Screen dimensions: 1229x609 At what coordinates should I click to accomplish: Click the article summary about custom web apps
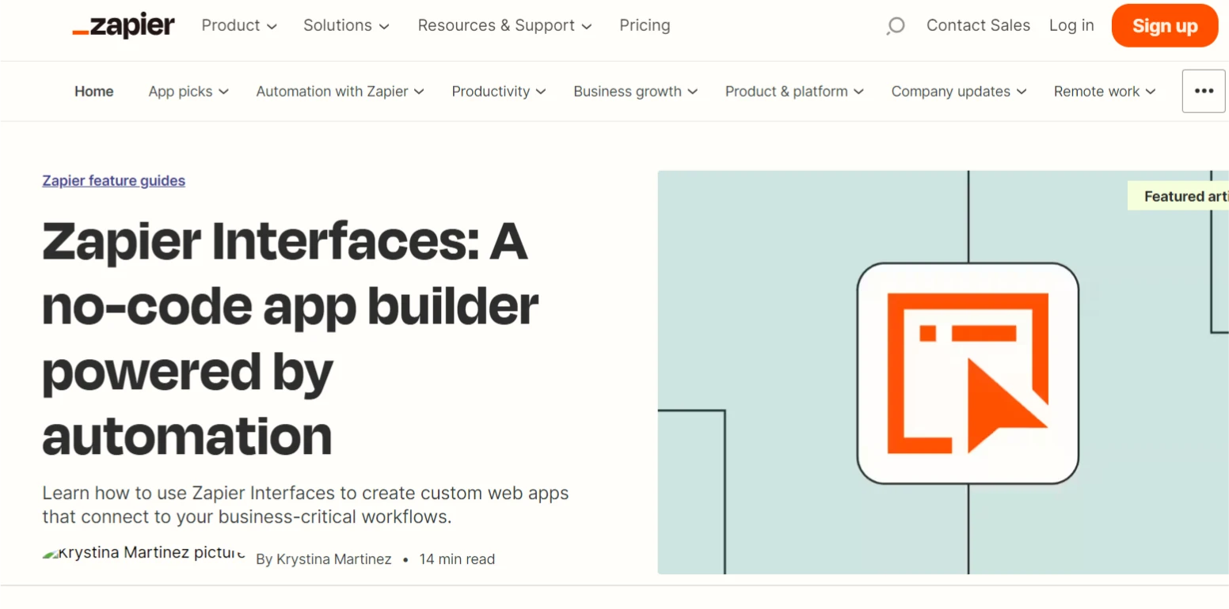[x=306, y=505]
